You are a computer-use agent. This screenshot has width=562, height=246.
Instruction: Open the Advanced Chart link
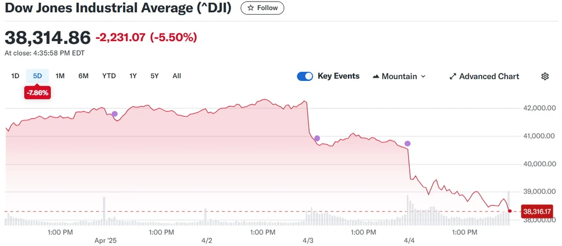pyautogui.click(x=489, y=76)
